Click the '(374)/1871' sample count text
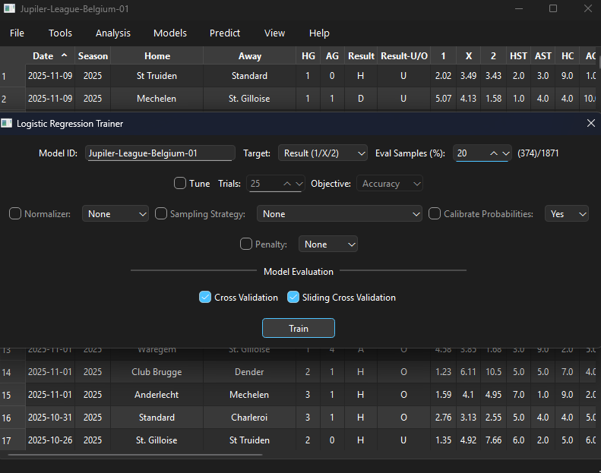Image resolution: width=601 pixels, height=473 pixels. tap(538, 153)
